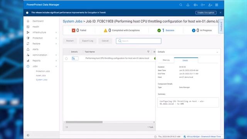Image resolution: width=247 pixels, height=139 pixels.
Task: Click scrollbar left arrow
Action: (x=64, y=122)
